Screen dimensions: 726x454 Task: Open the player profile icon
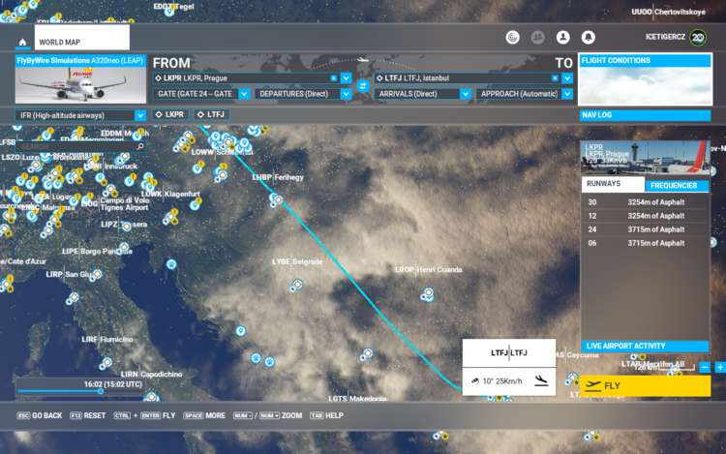[x=562, y=38]
